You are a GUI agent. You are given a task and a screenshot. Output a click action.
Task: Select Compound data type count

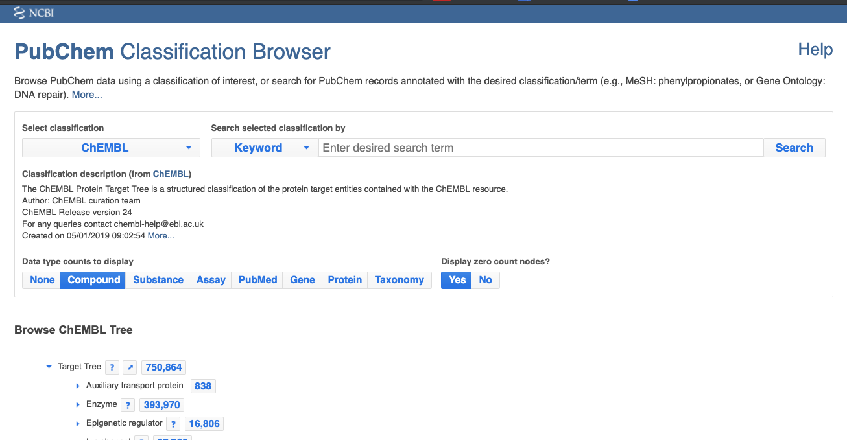94,280
